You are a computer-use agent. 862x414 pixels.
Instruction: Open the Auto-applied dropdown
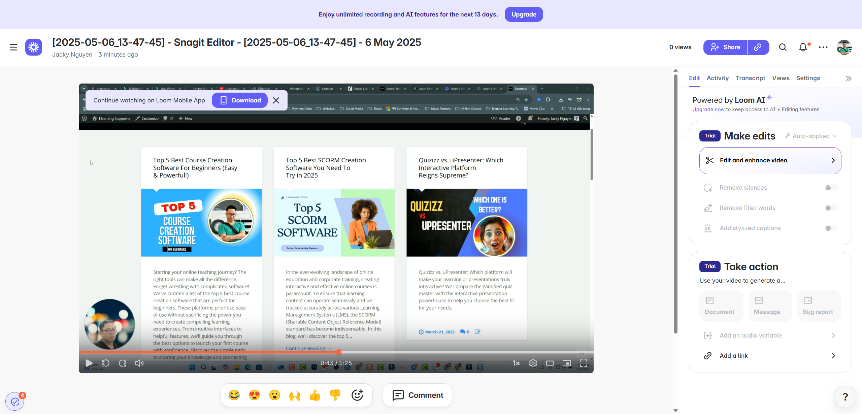pyautogui.click(x=811, y=136)
